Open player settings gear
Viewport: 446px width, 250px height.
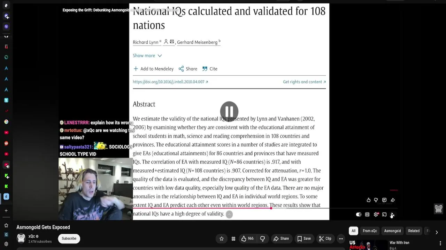[x=376, y=215]
